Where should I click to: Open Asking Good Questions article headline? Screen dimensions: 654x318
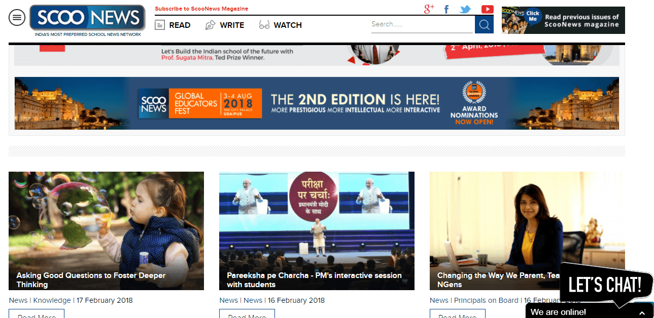point(91,280)
